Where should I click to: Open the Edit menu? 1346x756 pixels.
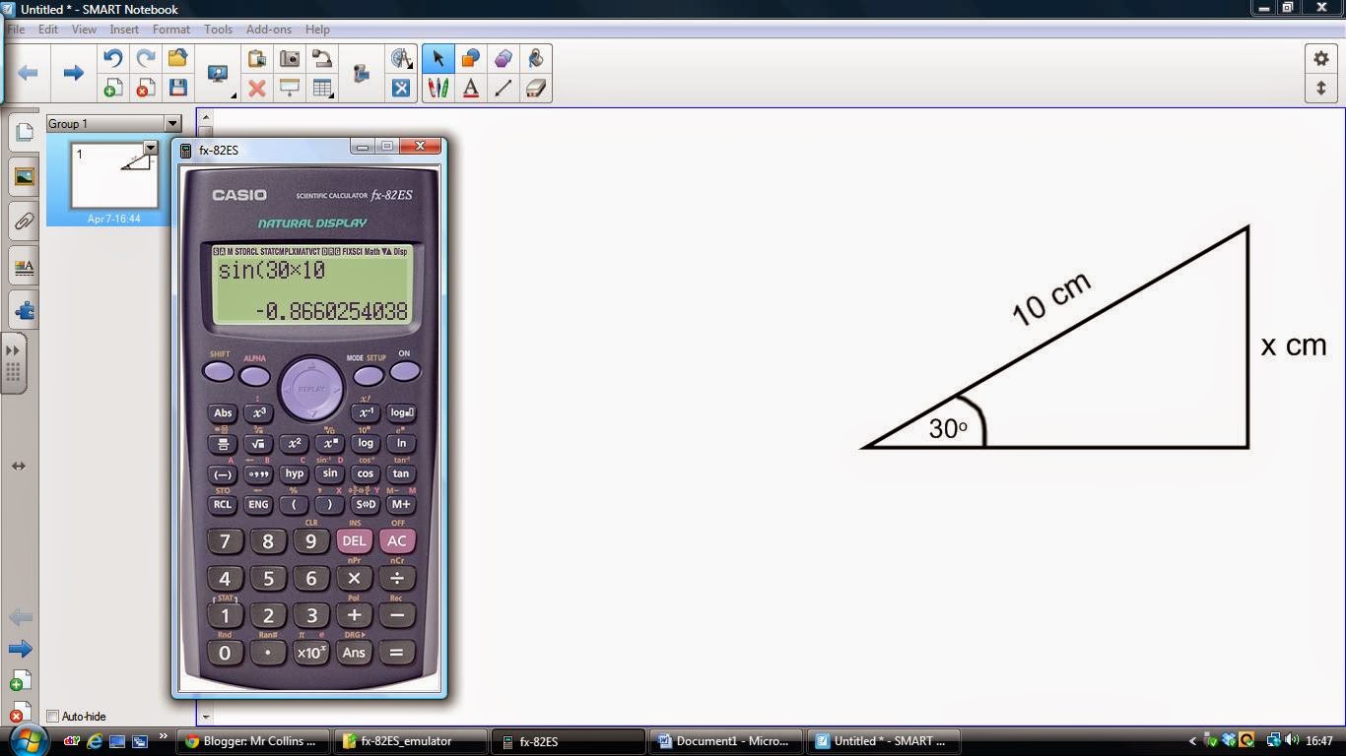[x=48, y=30]
